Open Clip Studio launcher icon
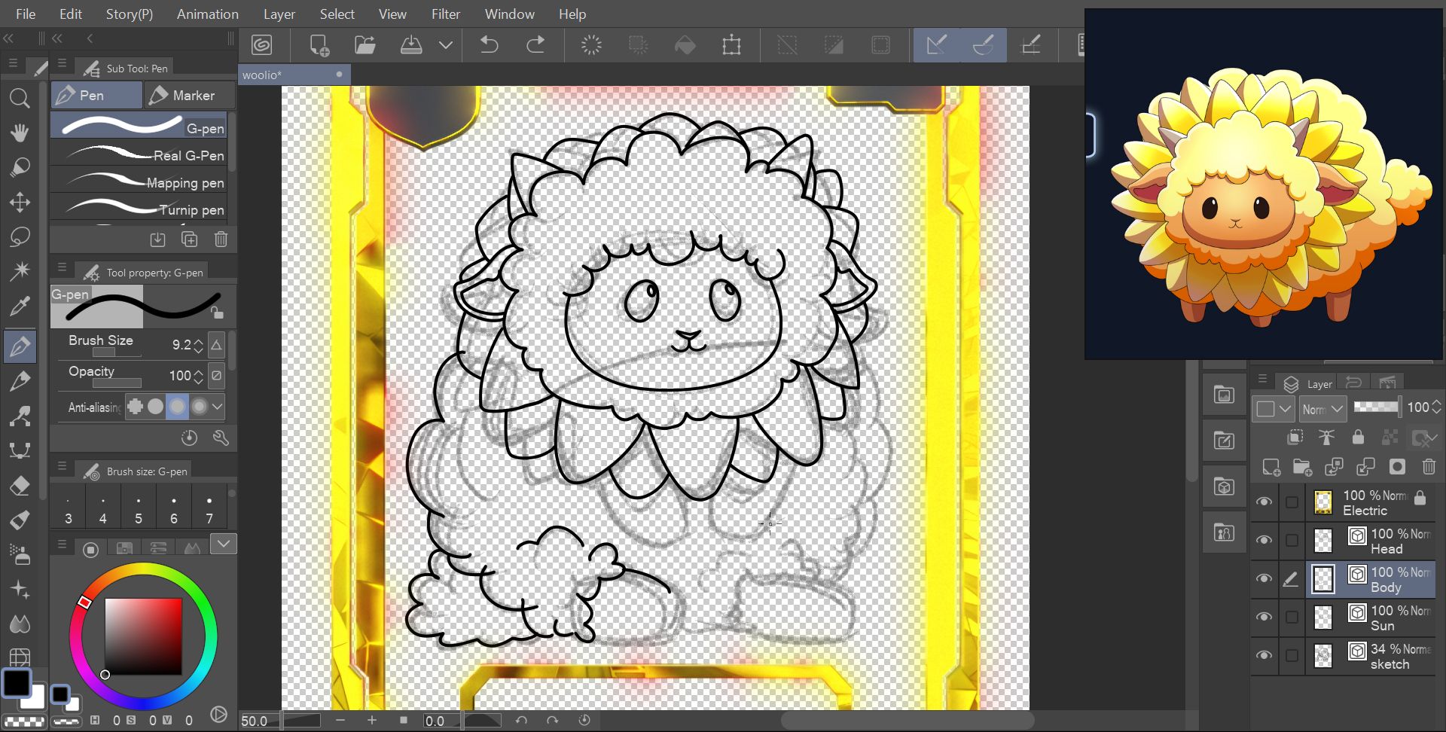Image resolution: width=1446 pixels, height=732 pixels. pyautogui.click(x=262, y=45)
